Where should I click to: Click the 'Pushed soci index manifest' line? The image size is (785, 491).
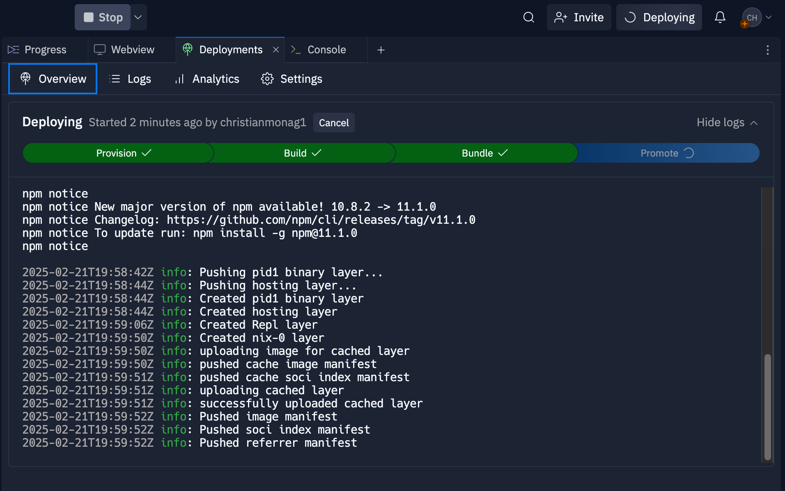pos(196,430)
